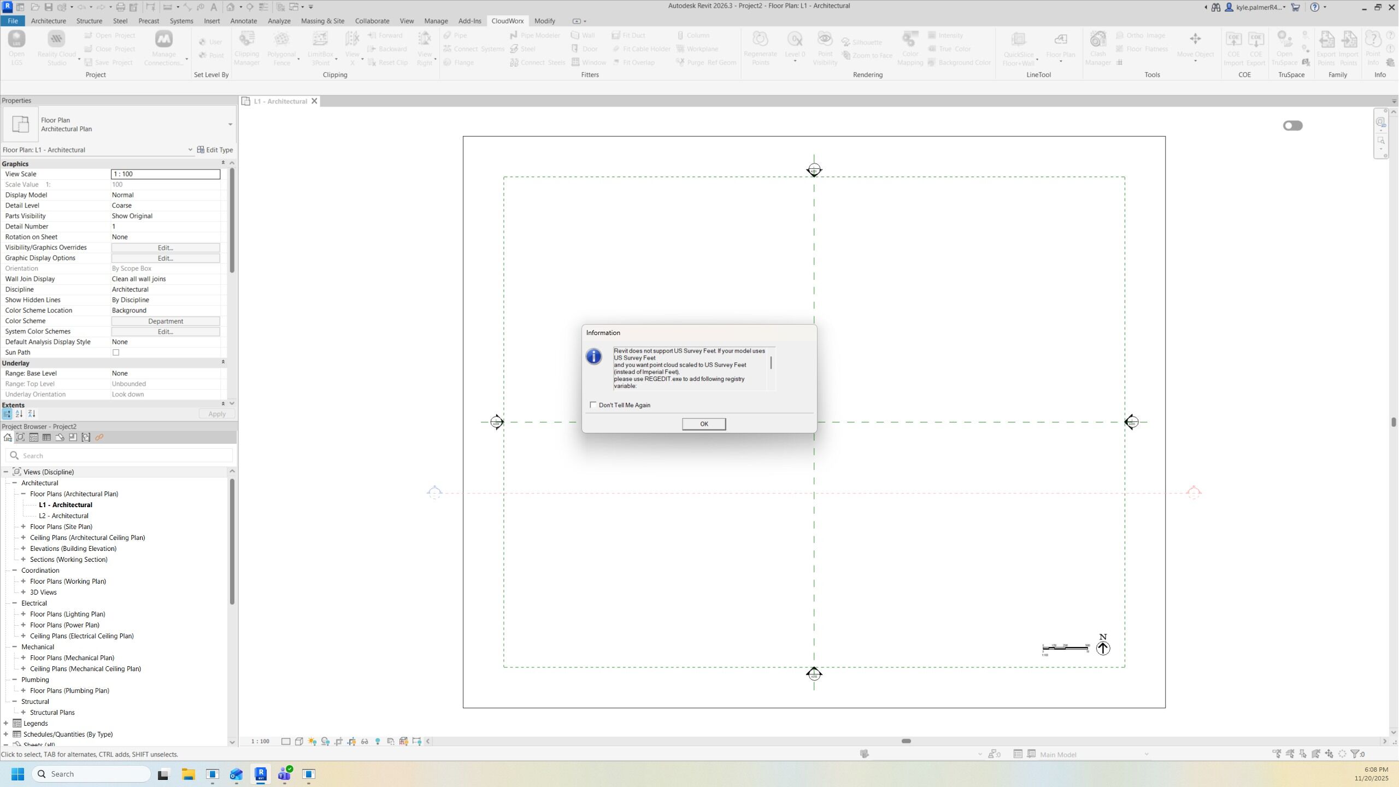Viewport: 1399px width, 787px height.
Task: Click the Open LGS icon
Action: [16, 40]
